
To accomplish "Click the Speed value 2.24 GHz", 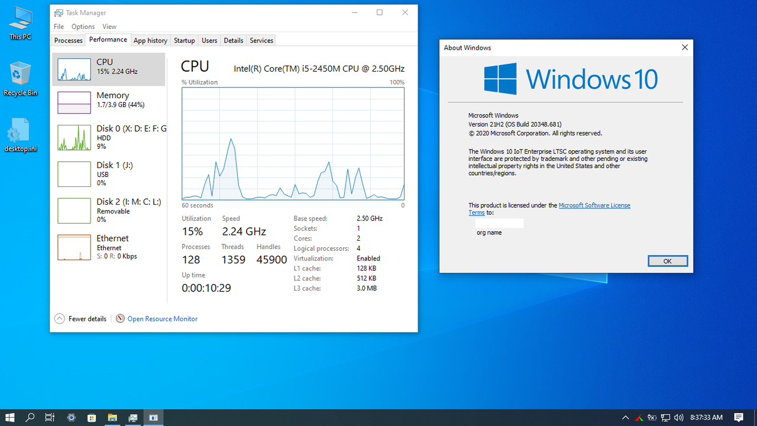I will 244,231.
